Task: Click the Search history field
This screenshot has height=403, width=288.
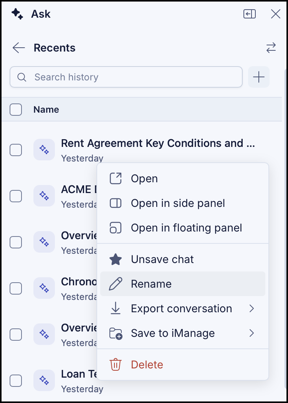Action: coord(126,77)
